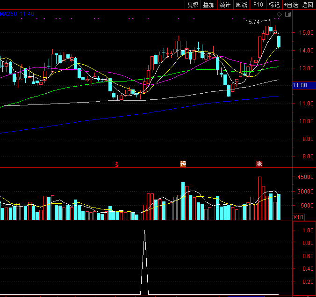Screen dimensions: 316x297
Task: Click the indicator spike peak at 1.00
Action: point(144,231)
